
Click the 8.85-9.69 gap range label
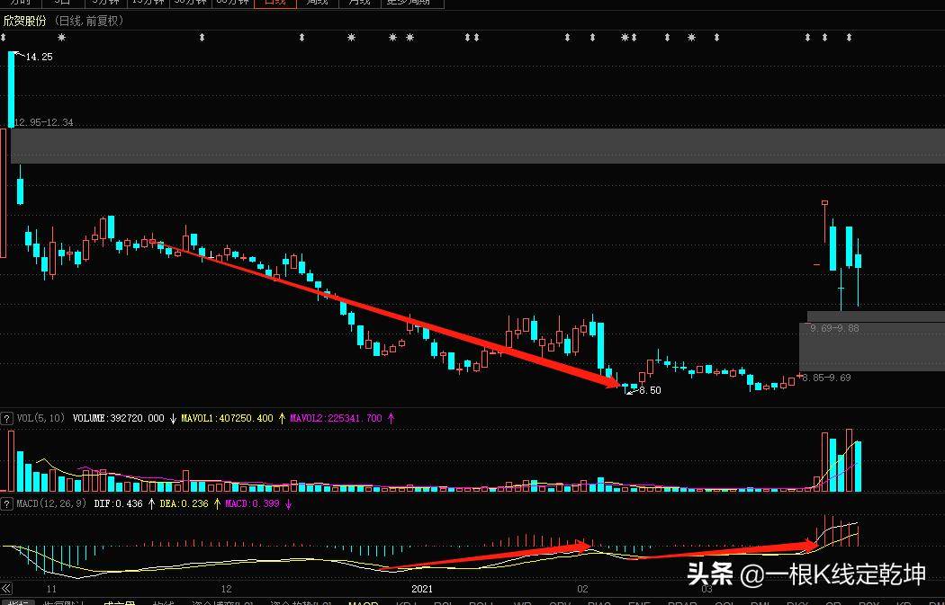click(x=826, y=378)
